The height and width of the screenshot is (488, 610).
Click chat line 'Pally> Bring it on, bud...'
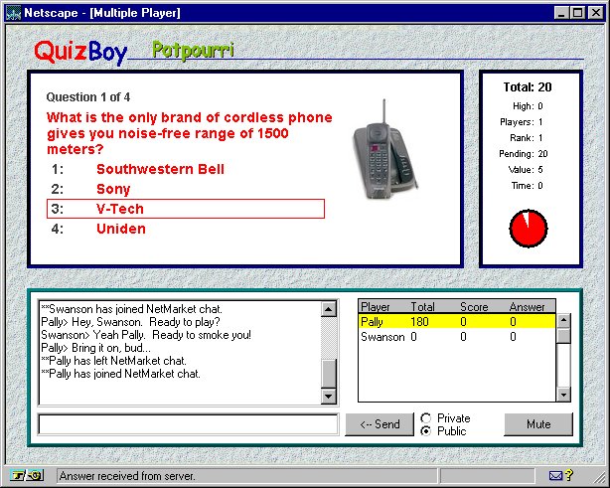(95, 348)
